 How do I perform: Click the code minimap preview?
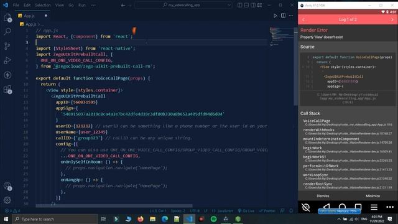[x=281, y=36]
